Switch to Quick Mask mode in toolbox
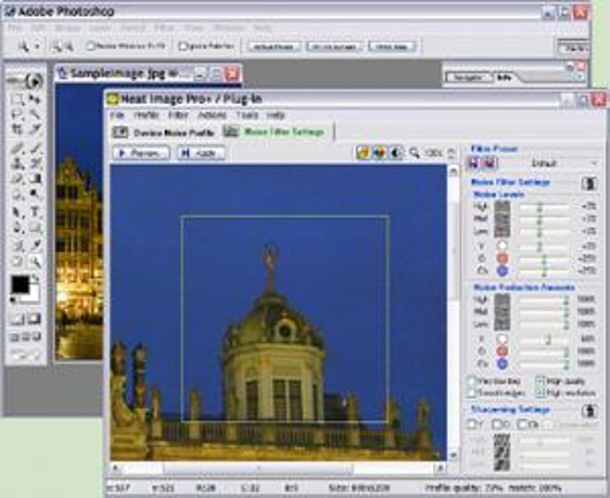This screenshot has height=498, width=610. (35, 319)
